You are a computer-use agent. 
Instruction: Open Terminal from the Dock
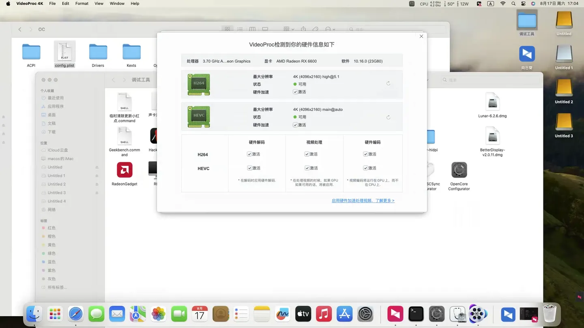[416, 314]
